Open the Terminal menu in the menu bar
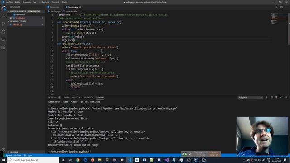Image resolution: width=290 pixels, height=163 pixels. [x=55, y=2]
